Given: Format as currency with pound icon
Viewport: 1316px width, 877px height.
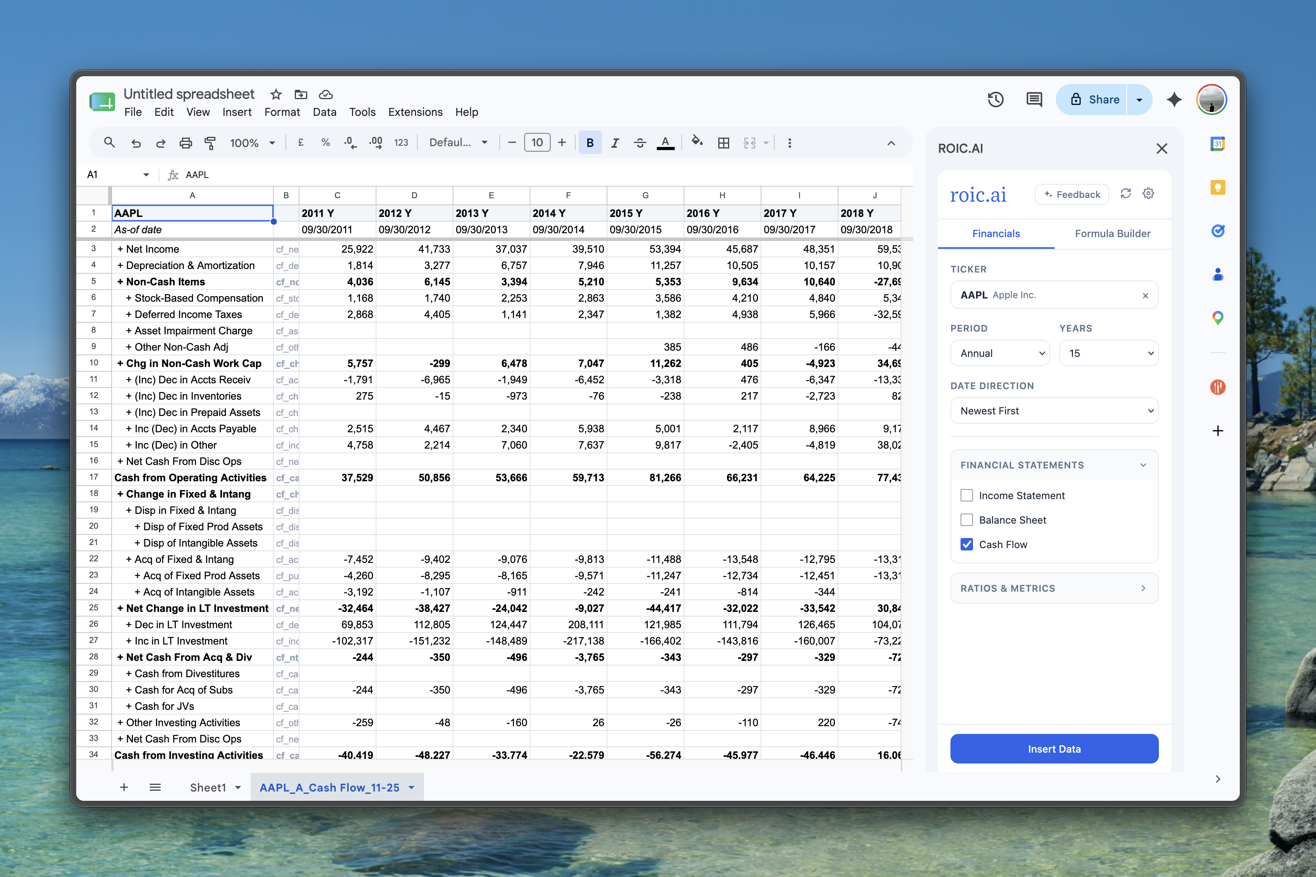Looking at the screenshot, I should click(301, 143).
